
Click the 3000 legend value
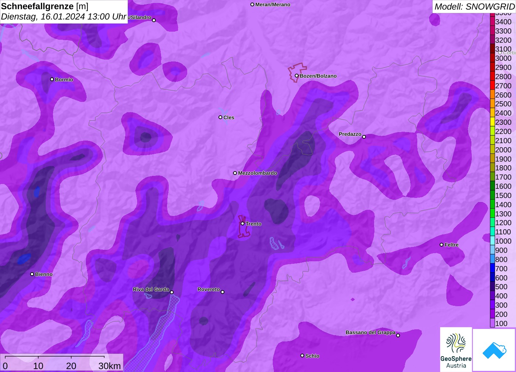tap(503, 58)
